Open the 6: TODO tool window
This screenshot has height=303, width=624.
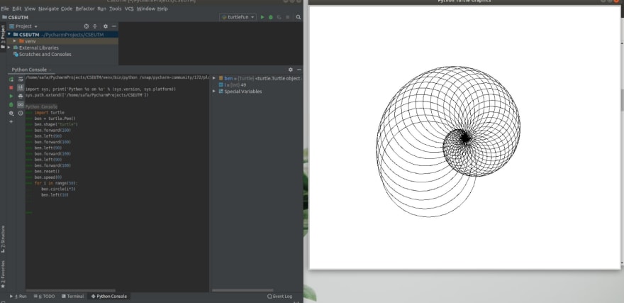coord(44,296)
